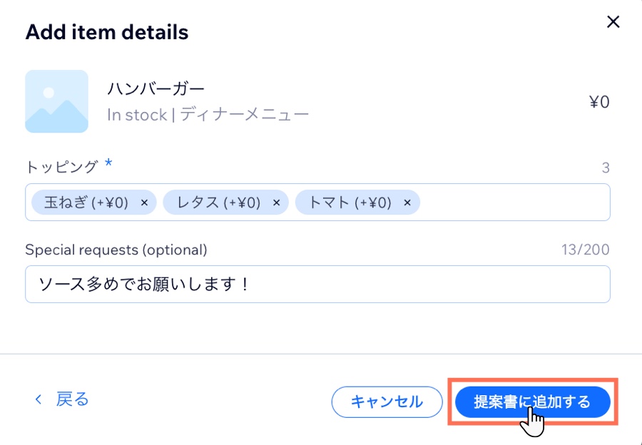Image resolution: width=642 pixels, height=445 pixels.
Task: Click the キャンセル button
Action: pos(387,401)
